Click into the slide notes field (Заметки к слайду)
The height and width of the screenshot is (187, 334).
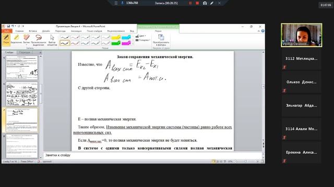[153, 155]
